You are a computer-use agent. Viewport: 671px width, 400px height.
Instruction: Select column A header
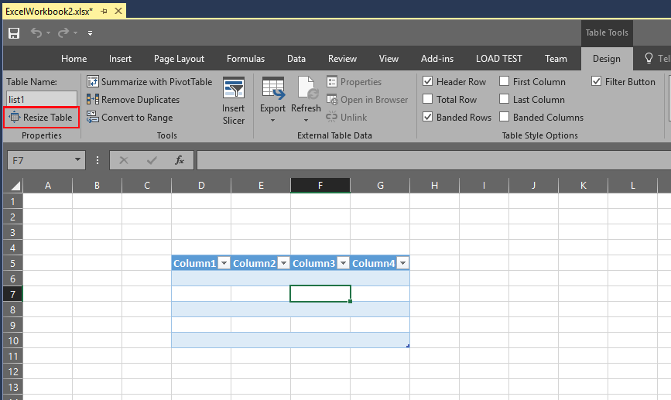pyautogui.click(x=47, y=186)
